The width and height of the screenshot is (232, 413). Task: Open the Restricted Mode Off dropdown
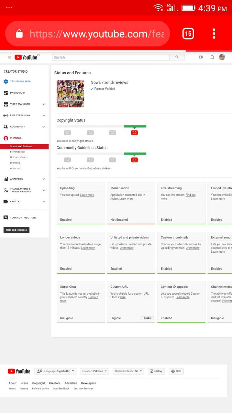pos(128,371)
